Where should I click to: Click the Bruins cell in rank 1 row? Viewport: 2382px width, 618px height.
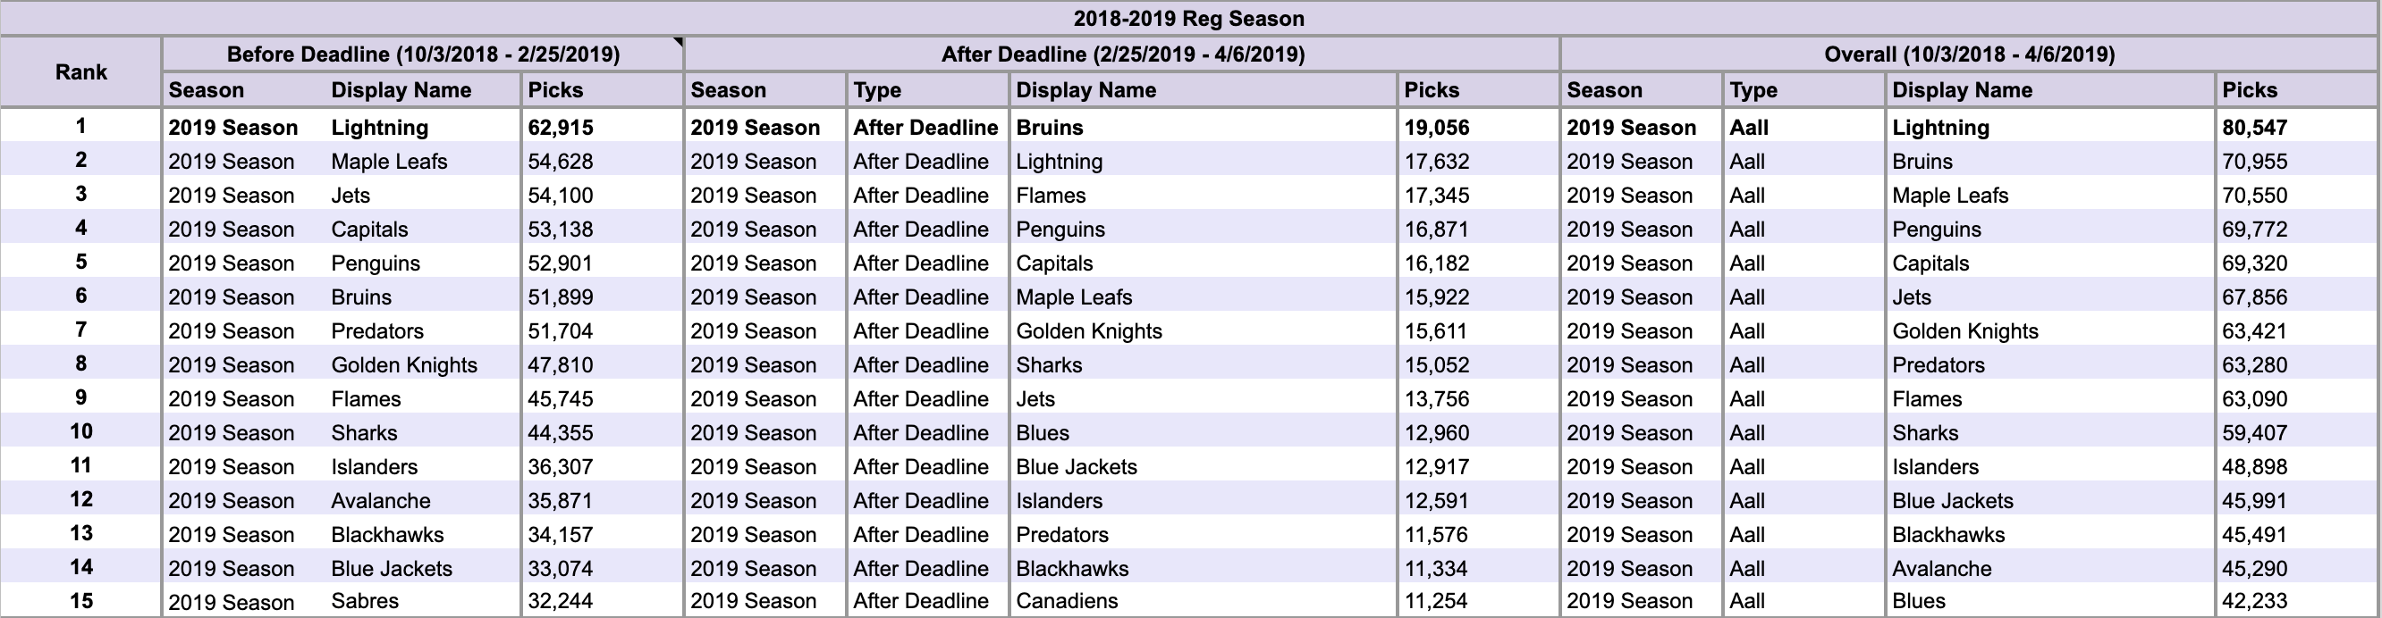pos(1203,128)
